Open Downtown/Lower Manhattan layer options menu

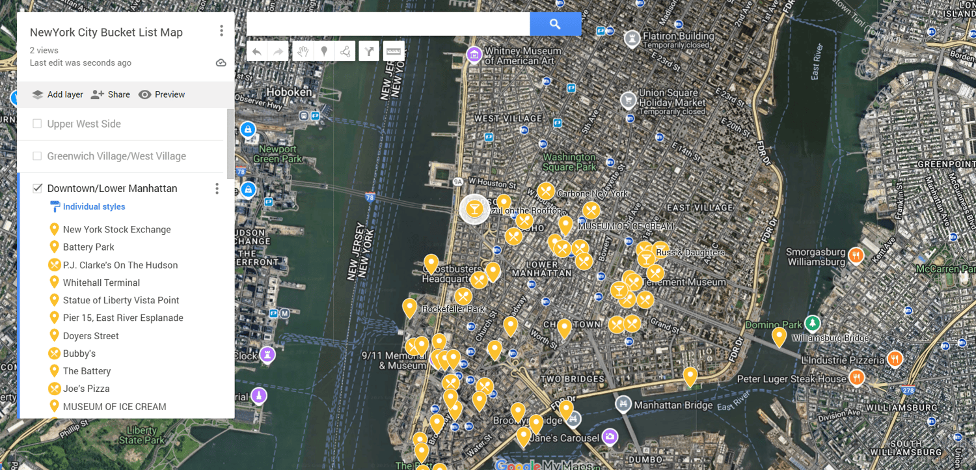pyautogui.click(x=217, y=189)
